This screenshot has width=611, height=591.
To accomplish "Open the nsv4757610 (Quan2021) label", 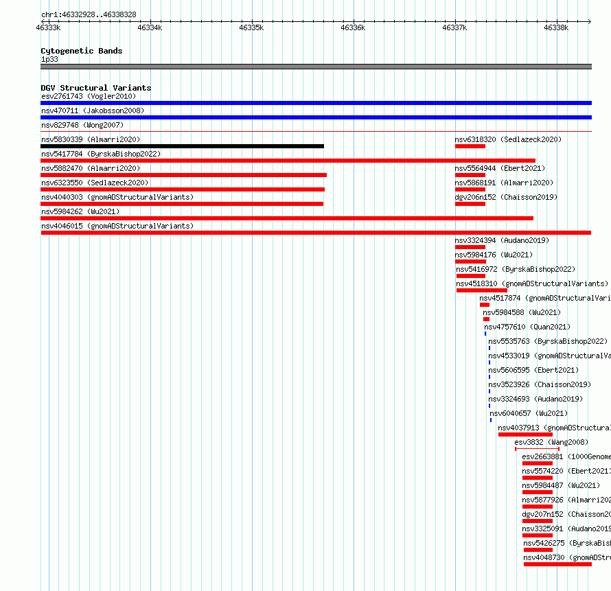I will (x=527, y=327).
